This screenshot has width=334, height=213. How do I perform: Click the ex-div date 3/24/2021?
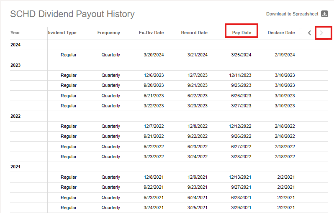click(154, 208)
